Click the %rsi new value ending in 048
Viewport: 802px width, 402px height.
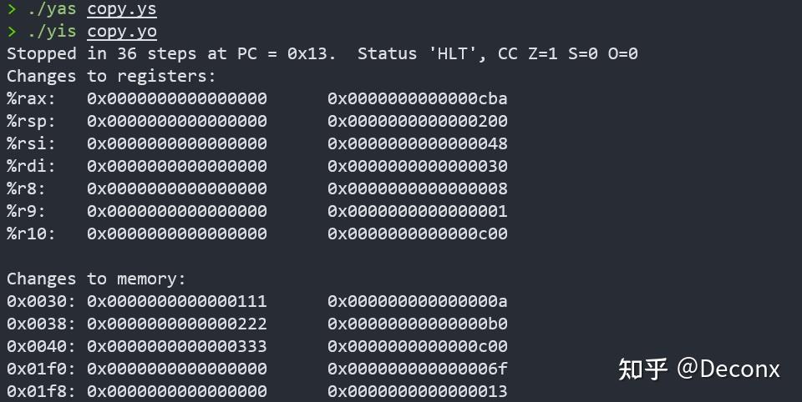click(x=417, y=144)
